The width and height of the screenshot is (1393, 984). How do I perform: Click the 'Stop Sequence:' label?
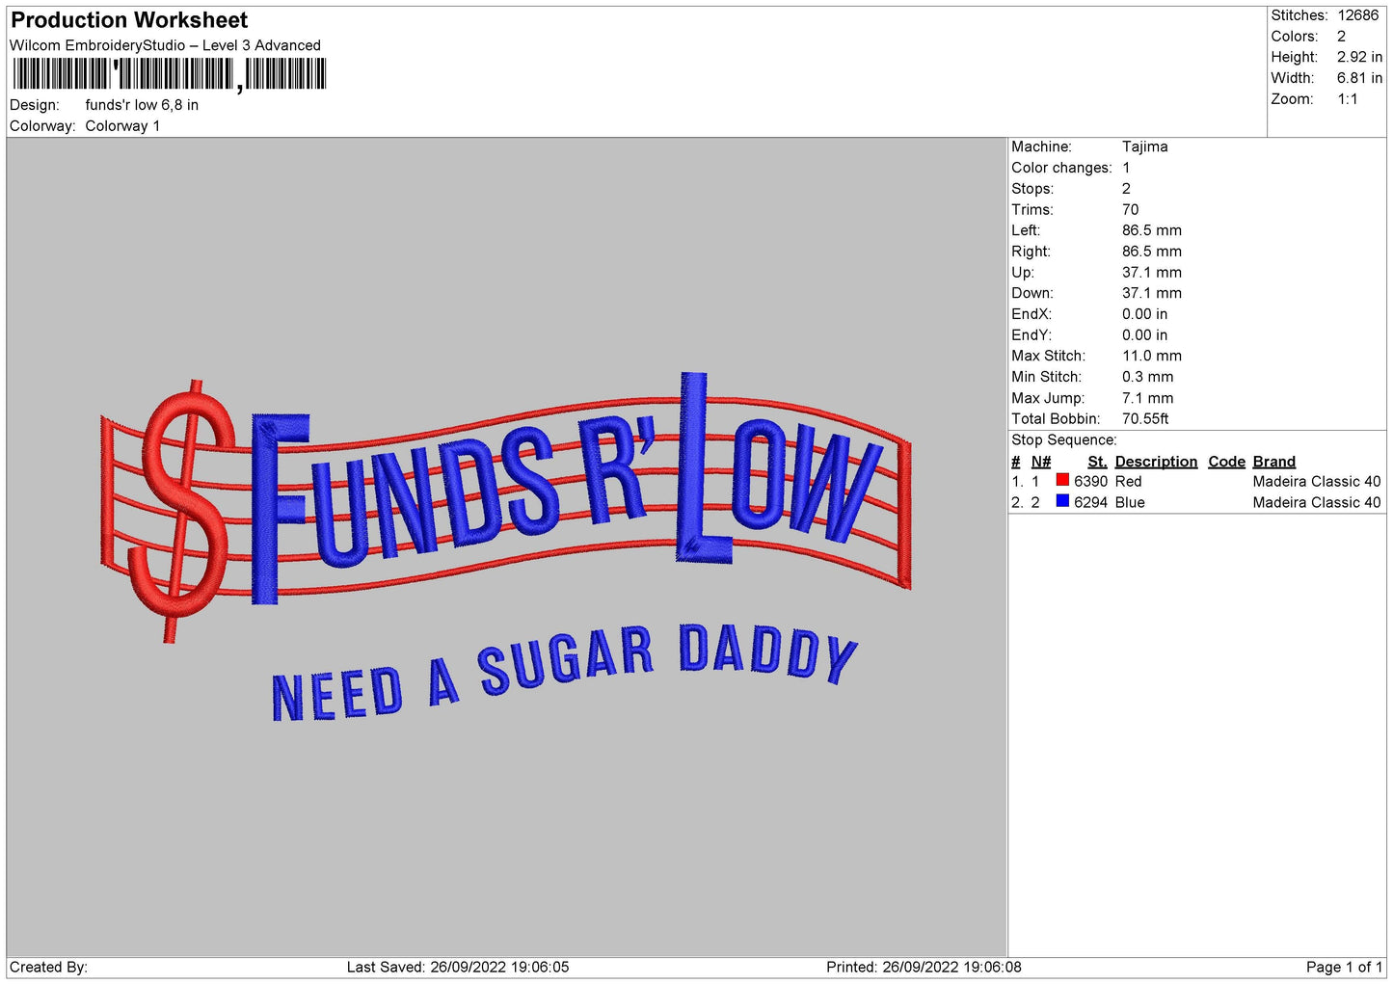[1064, 440]
